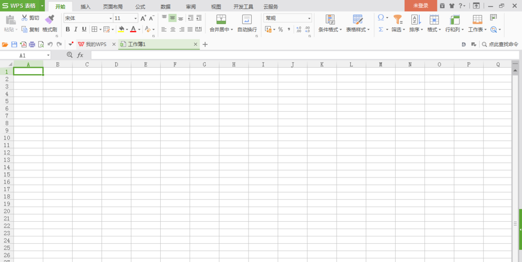Open the Insert Function fx icon
The height and width of the screenshot is (262, 522).
80,55
